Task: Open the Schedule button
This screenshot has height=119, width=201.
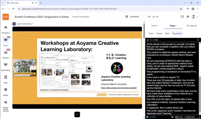Action: coord(132,17)
